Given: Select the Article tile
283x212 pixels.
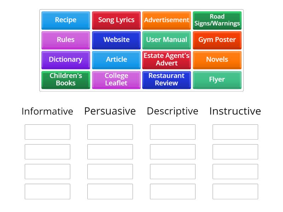Looking at the screenshot, I should (x=116, y=60).
